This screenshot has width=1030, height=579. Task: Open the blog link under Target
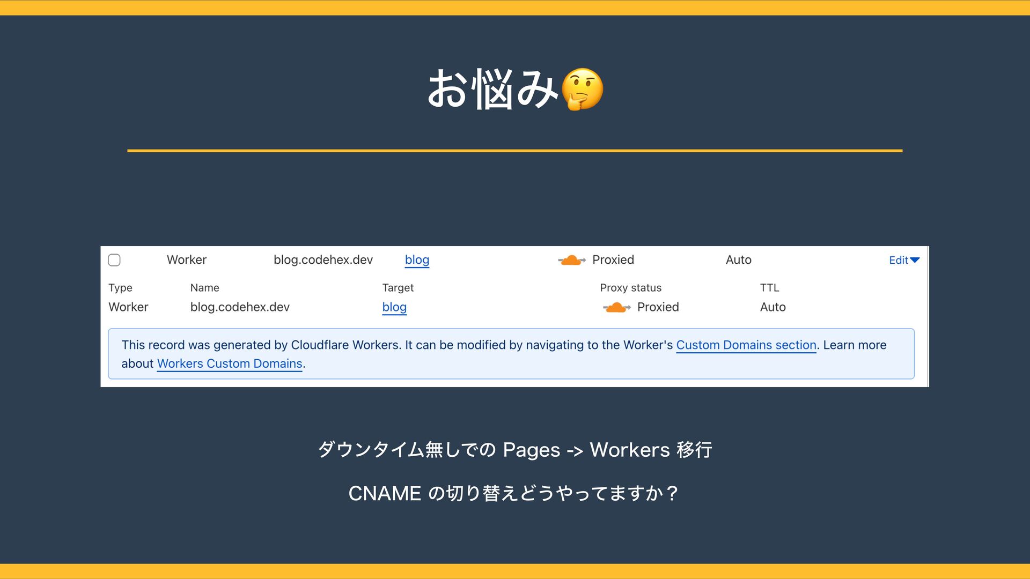pyautogui.click(x=394, y=307)
